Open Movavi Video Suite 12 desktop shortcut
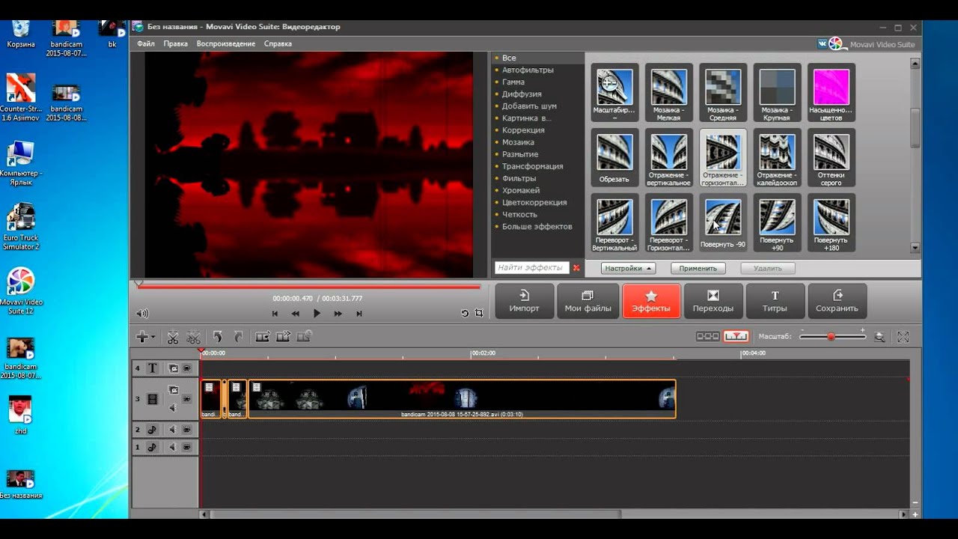 pyautogui.click(x=21, y=290)
